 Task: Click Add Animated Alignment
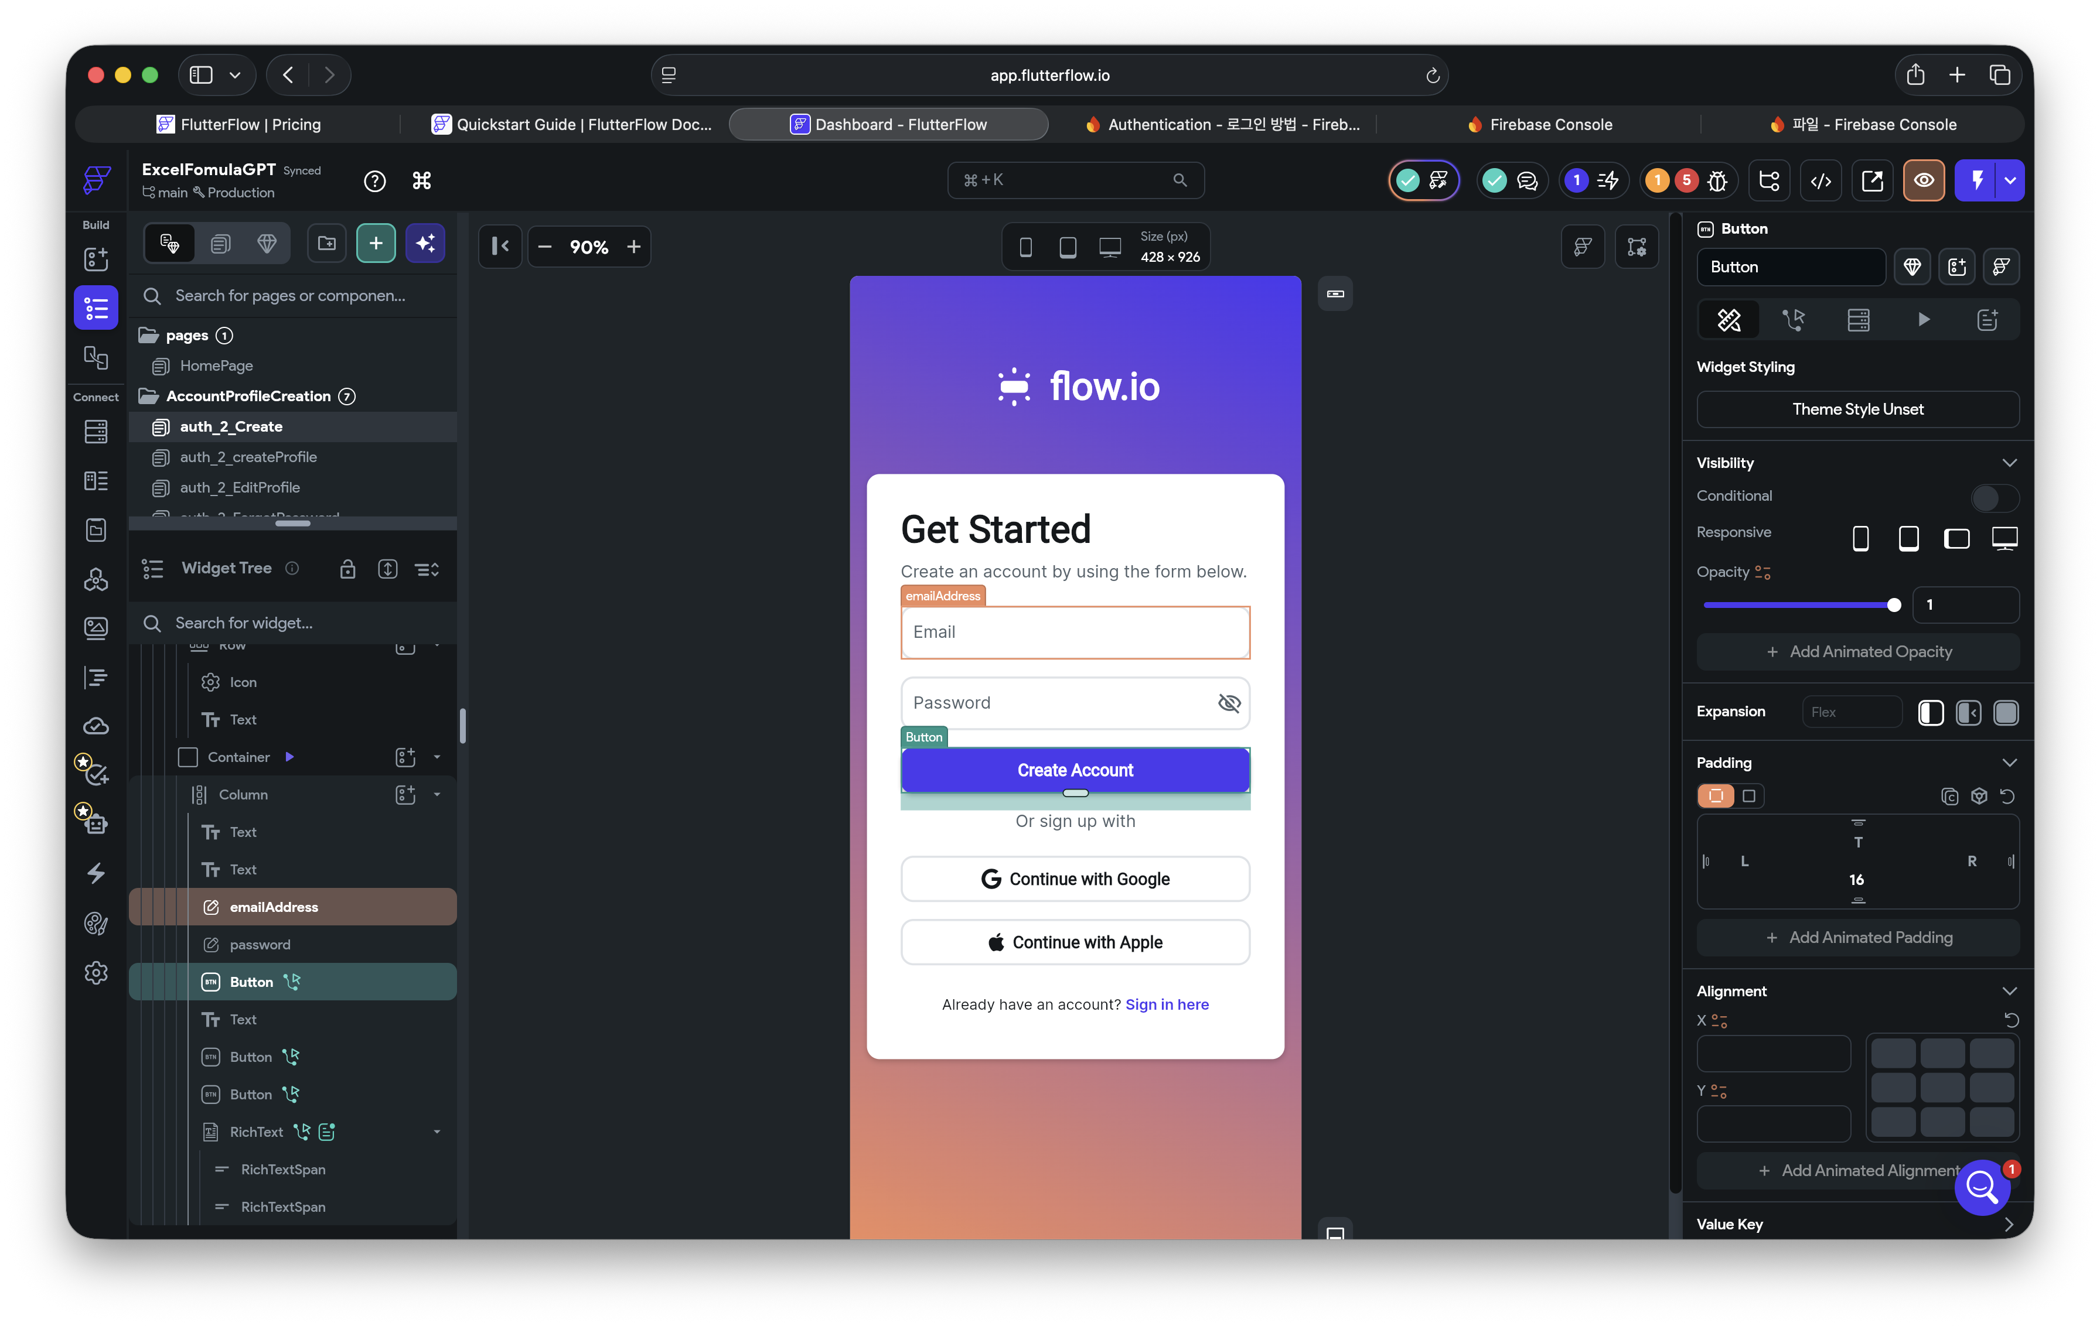click(x=1857, y=1170)
